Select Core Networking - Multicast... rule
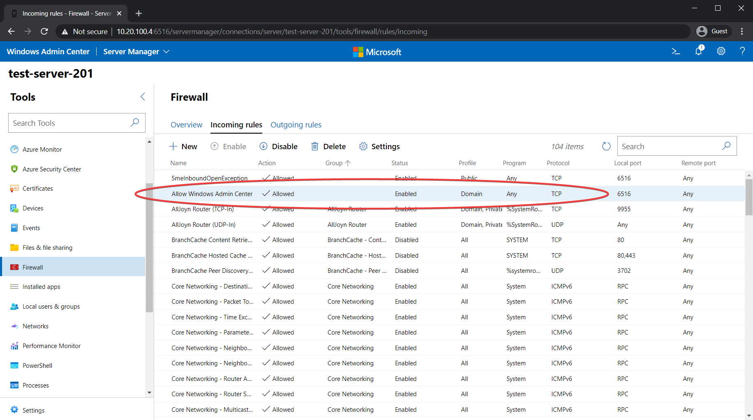The image size is (753, 420). [x=450, y=410]
